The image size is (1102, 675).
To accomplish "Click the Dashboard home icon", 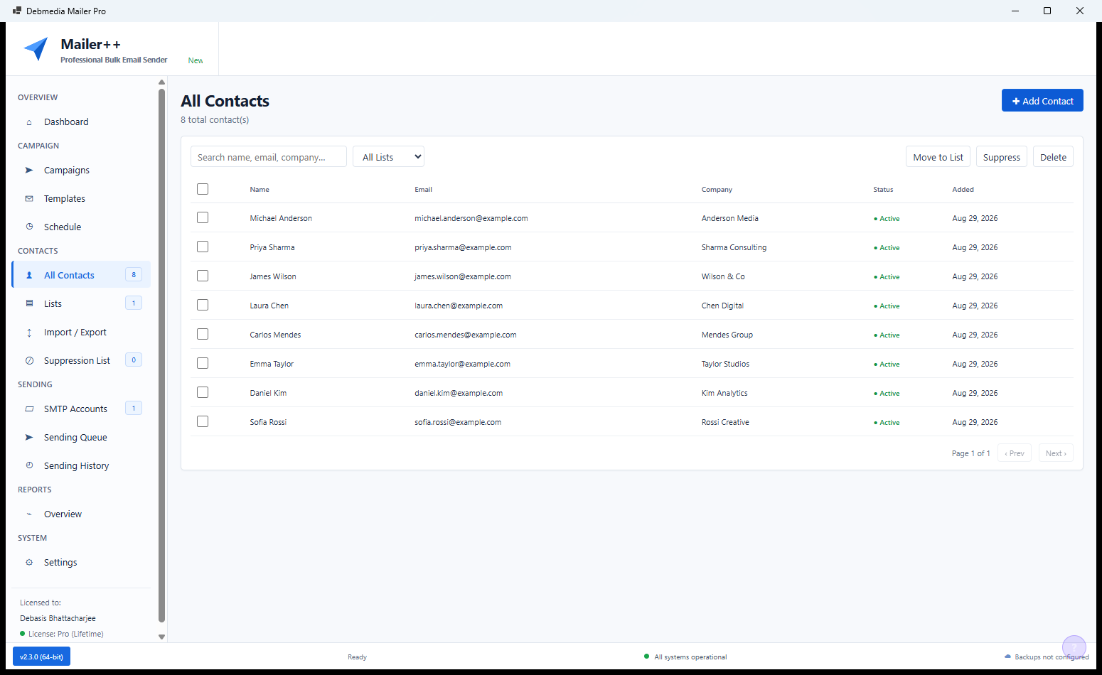I will click(x=29, y=122).
